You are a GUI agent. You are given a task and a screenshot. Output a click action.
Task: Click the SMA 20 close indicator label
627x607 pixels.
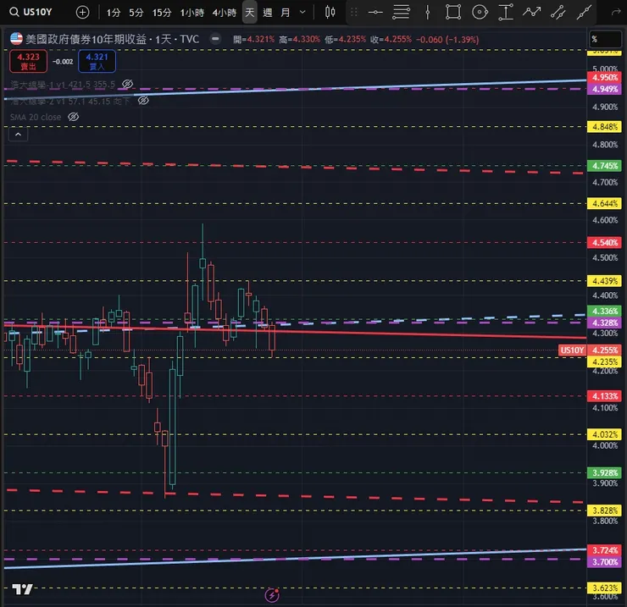click(36, 117)
